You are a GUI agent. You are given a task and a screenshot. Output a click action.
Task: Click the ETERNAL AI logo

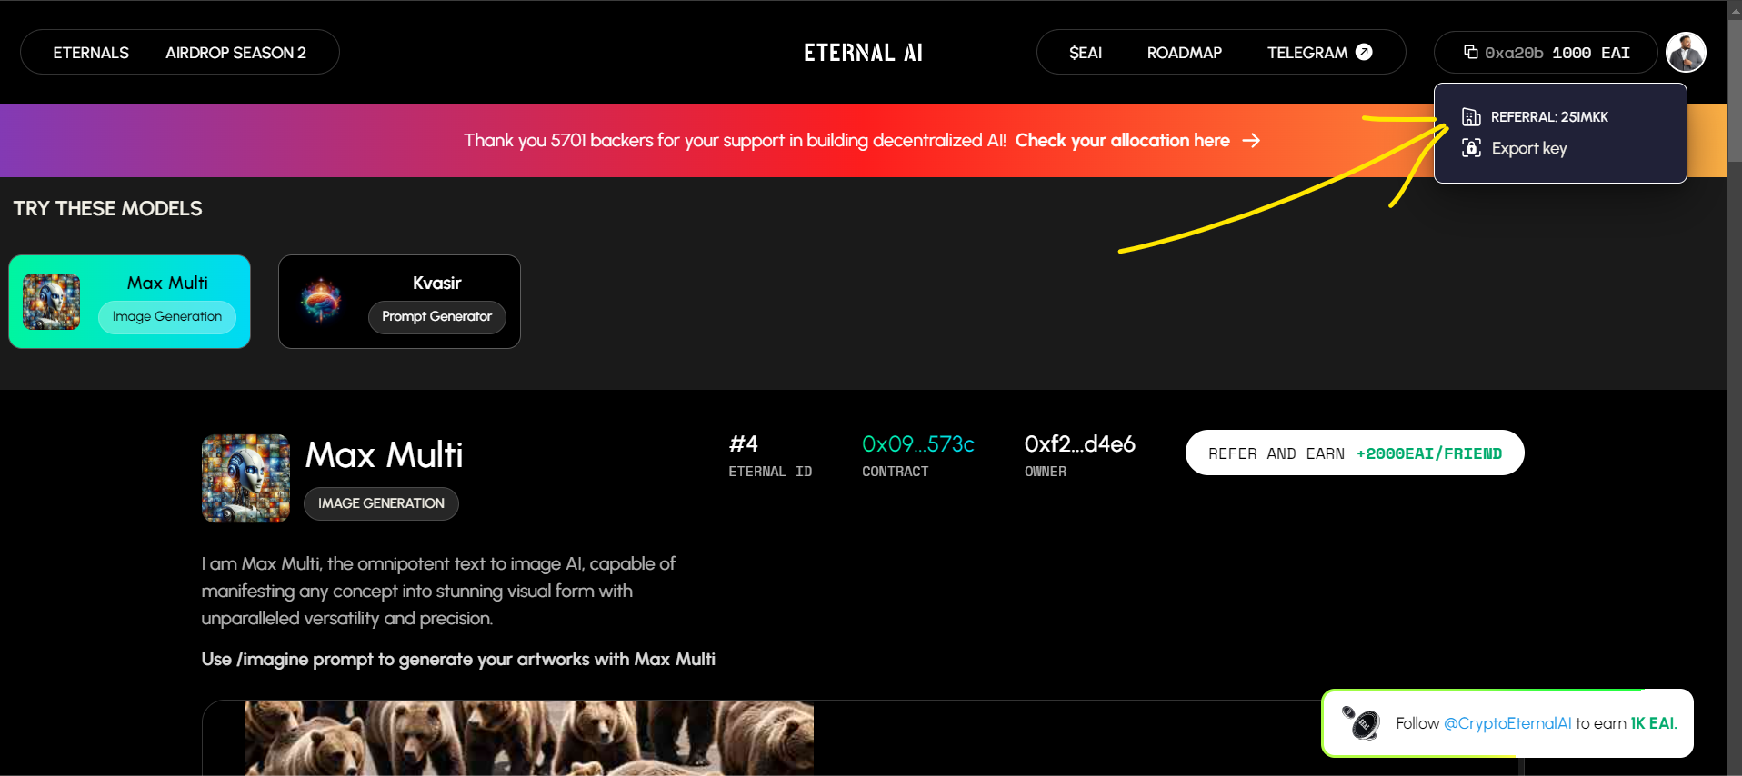click(863, 53)
